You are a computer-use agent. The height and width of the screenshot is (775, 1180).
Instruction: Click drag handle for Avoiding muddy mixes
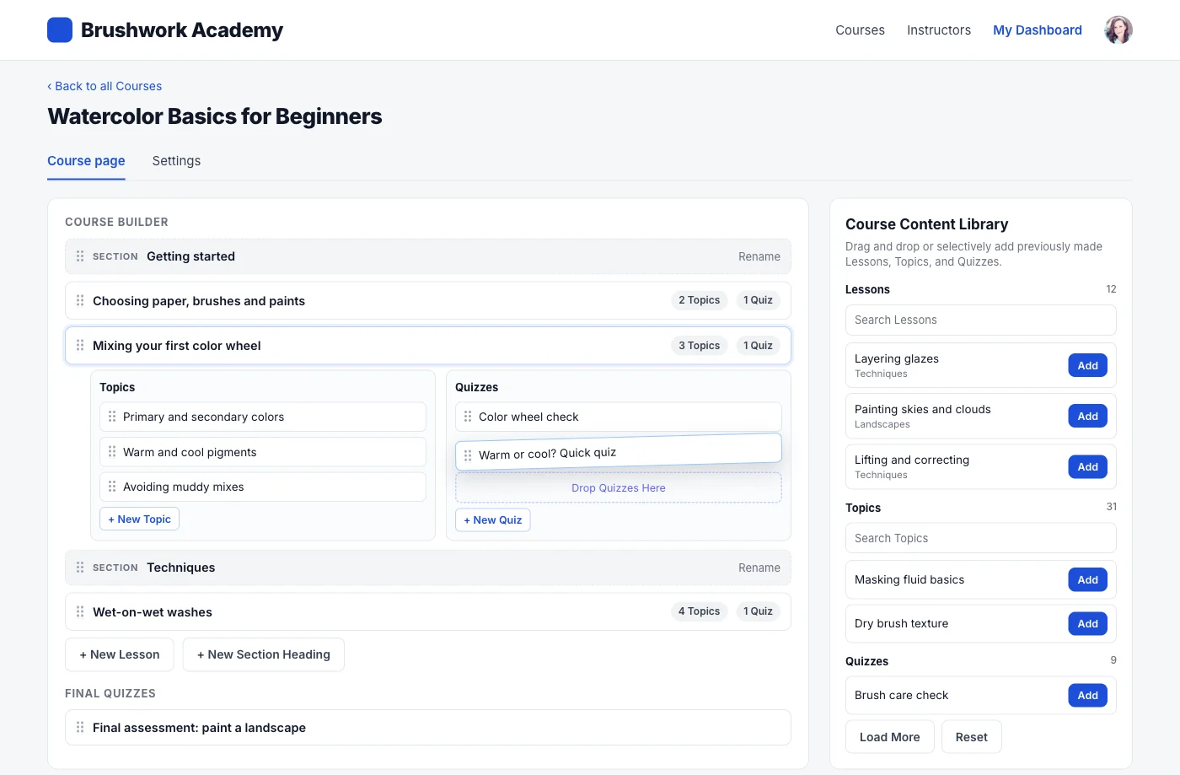pyautogui.click(x=112, y=487)
